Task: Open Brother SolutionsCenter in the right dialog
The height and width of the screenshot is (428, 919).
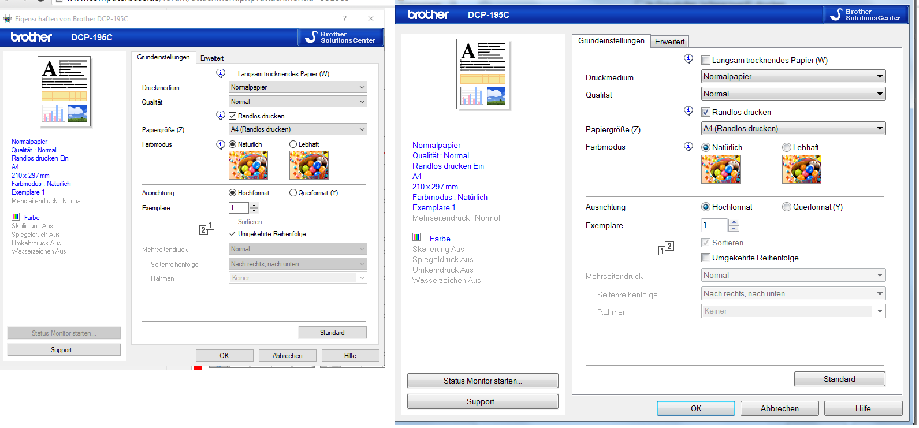Action: pos(866,15)
